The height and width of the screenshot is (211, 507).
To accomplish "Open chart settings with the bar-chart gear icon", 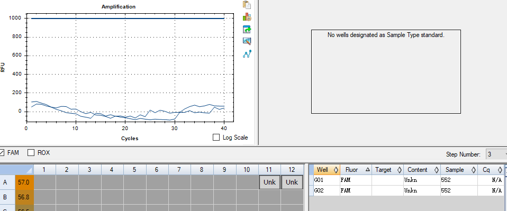I will 247,17.
